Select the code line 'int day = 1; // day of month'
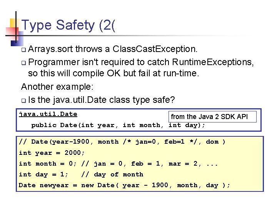 point(81,174)
